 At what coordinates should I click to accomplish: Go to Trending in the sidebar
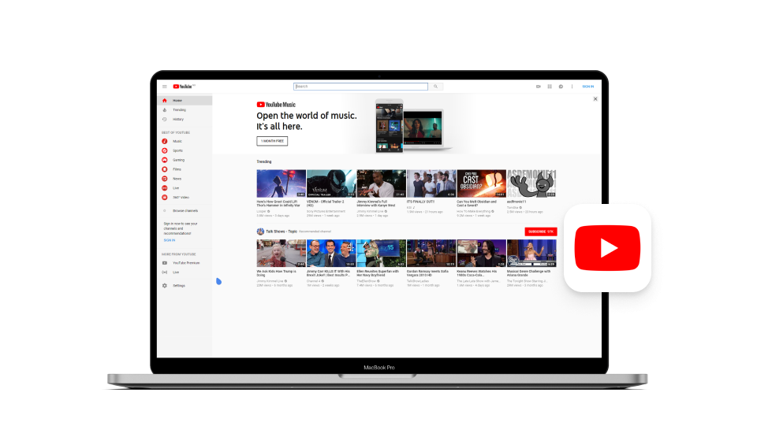[179, 110]
